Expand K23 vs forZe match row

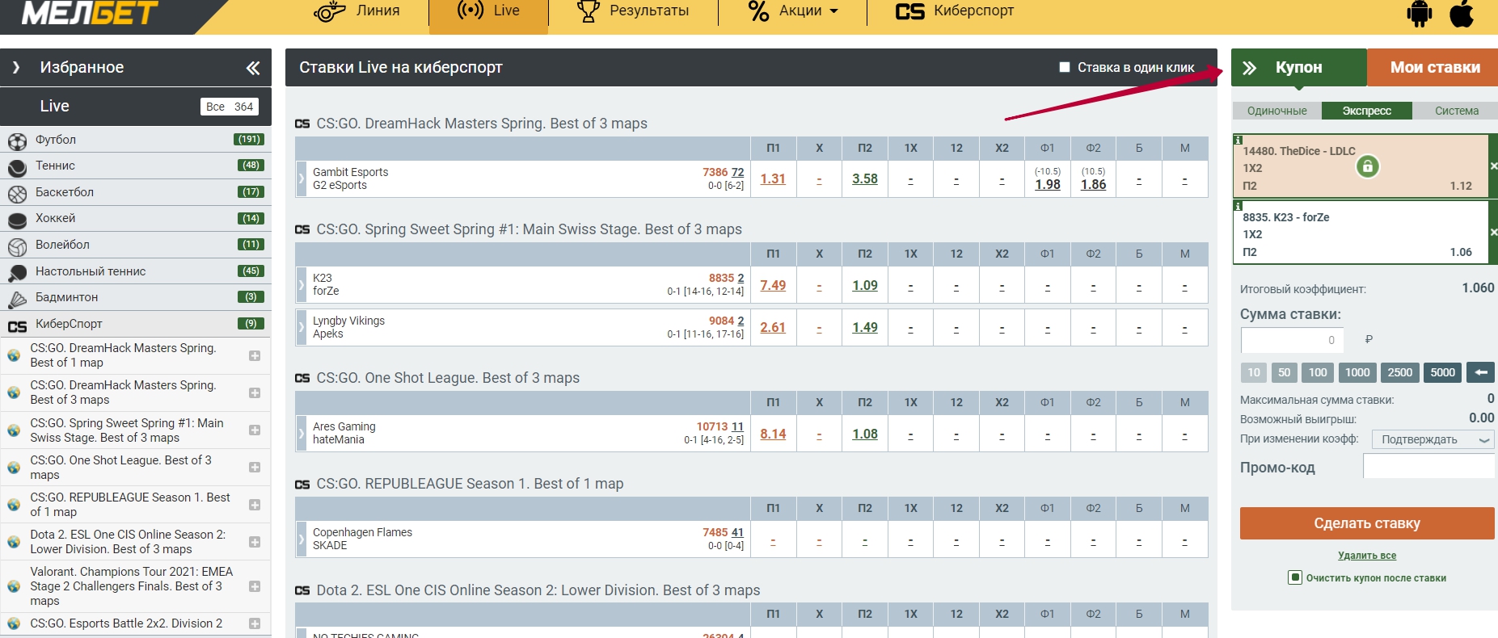301,284
